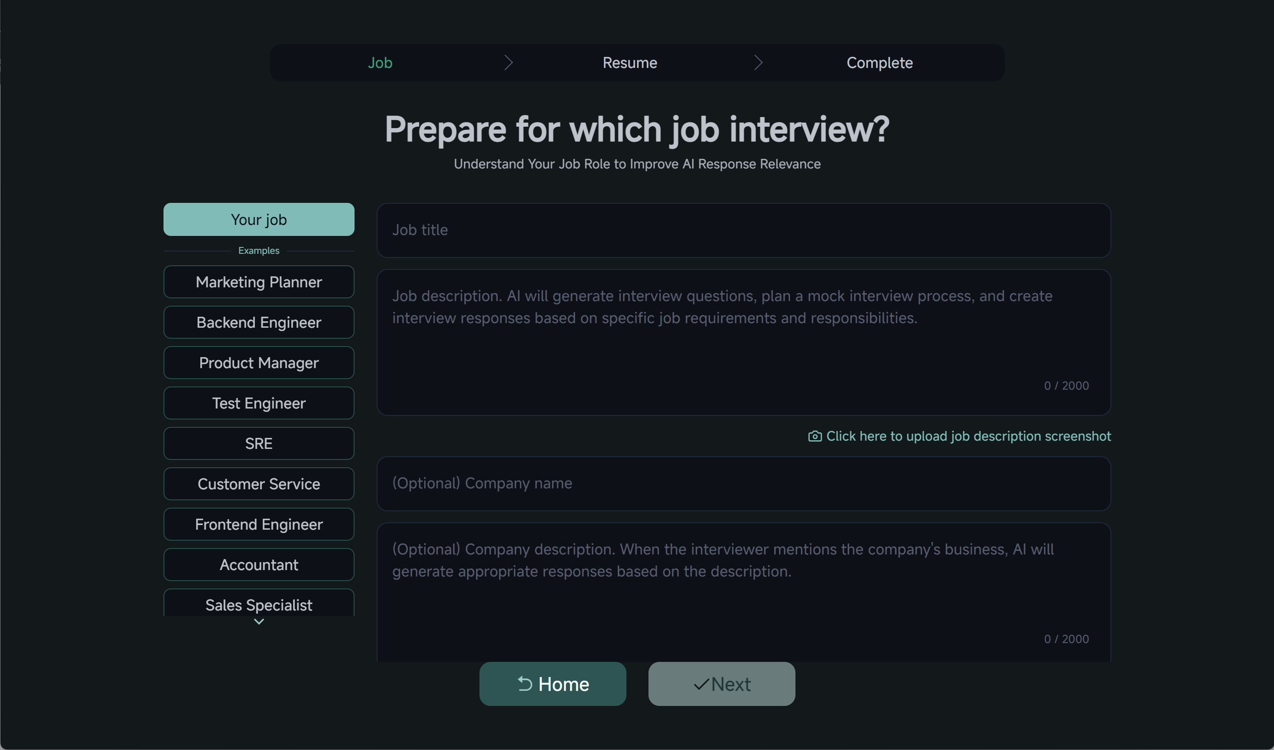The height and width of the screenshot is (750, 1274).
Task: Click the checkmark icon on Next
Action: (x=701, y=684)
